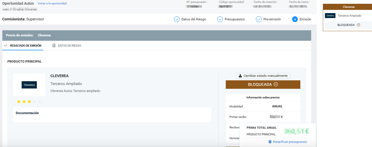Click the first star in the rating

click(x=19, y=102)
